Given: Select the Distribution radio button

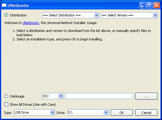Looking at the screenshot, I should pos(6,15).
